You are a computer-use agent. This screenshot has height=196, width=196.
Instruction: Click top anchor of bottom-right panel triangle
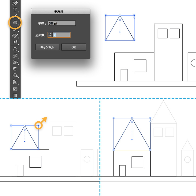click(132, 118)
